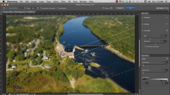170x95 pixels.
Task: Open the blur pin tool preset arrow
Action: [x=7, y=8]
